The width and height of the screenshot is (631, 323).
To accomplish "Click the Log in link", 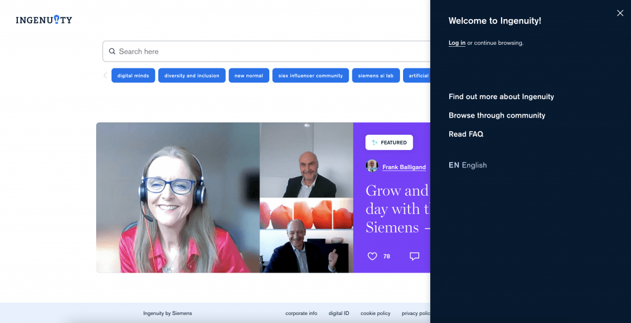I will [x=457, y=43].
